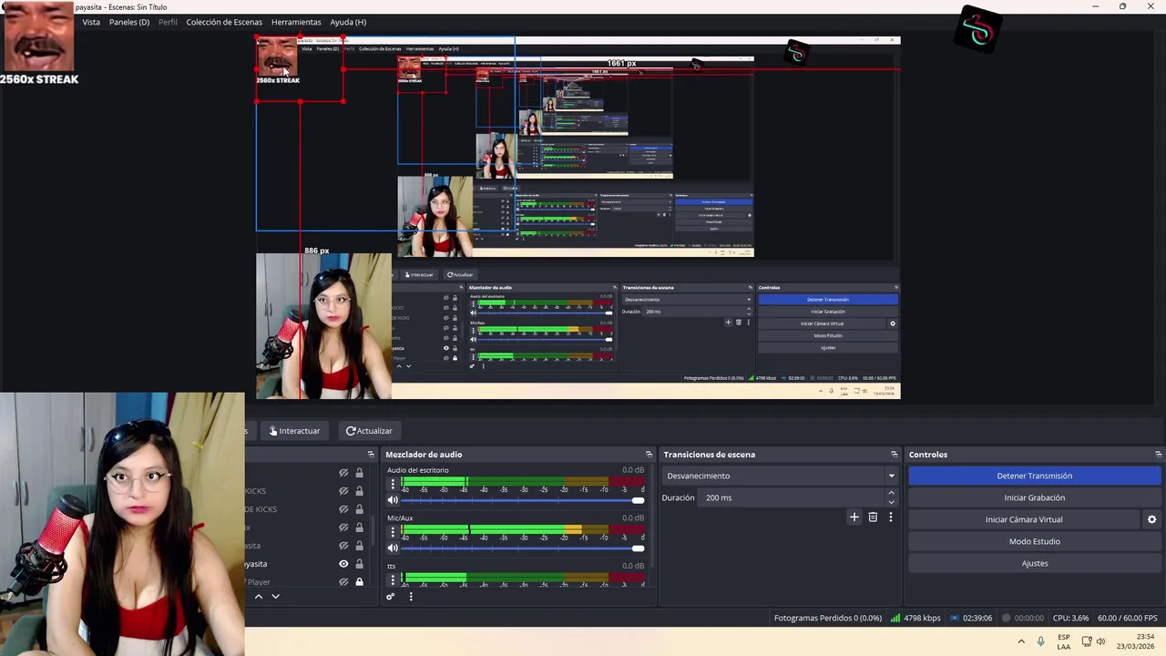Click the green bitrate bars status icon
This screenshot has height=656, width=1166.
point(895,618)
